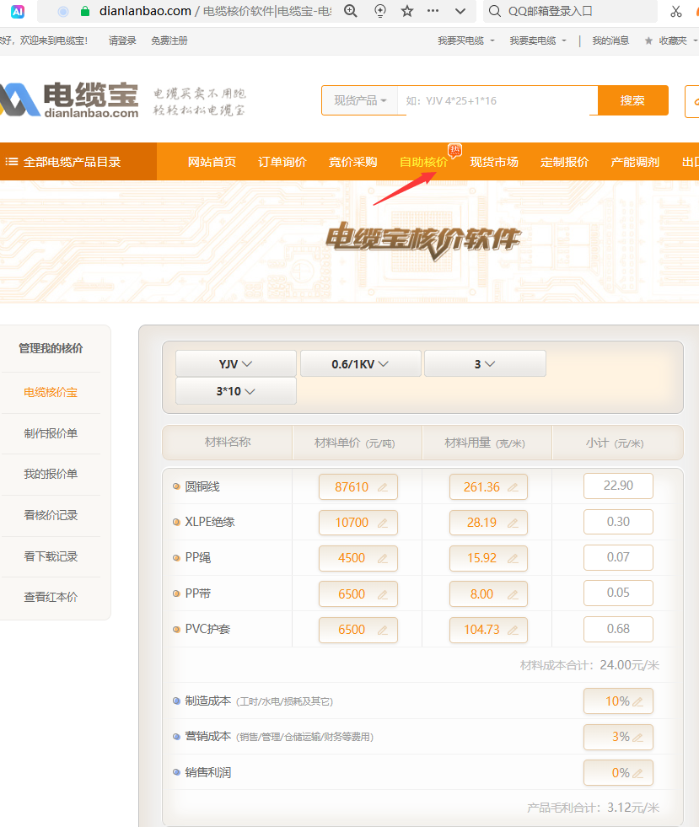The height and width of the screenshot is (827, 699).
Task: Select 我的报价单 in the sidebar
Action: pyautogui.click(x=51, y=474)
